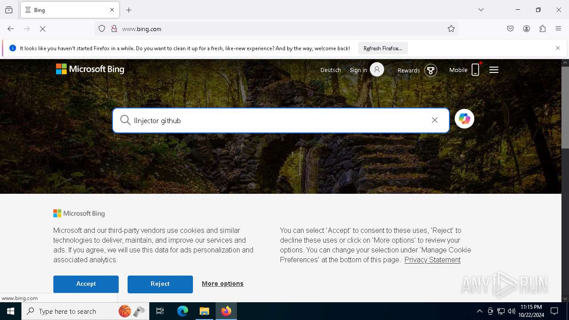Click the info icon in notification bar
This screenshot has width=569, height=320.
tap(12, 48)
